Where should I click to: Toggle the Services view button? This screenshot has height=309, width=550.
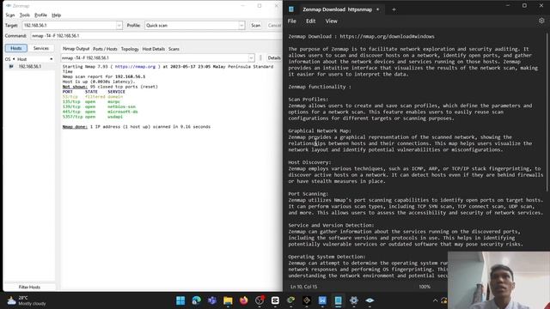point(41,48)
